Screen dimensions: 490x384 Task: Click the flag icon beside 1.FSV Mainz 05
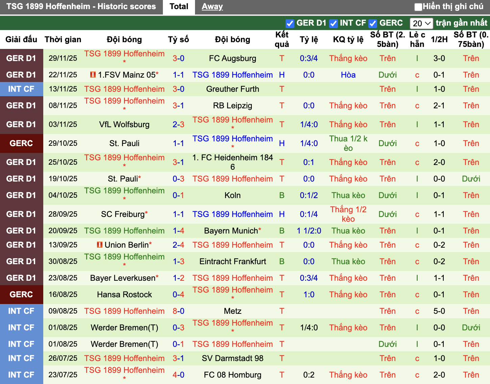coord(93,75)
